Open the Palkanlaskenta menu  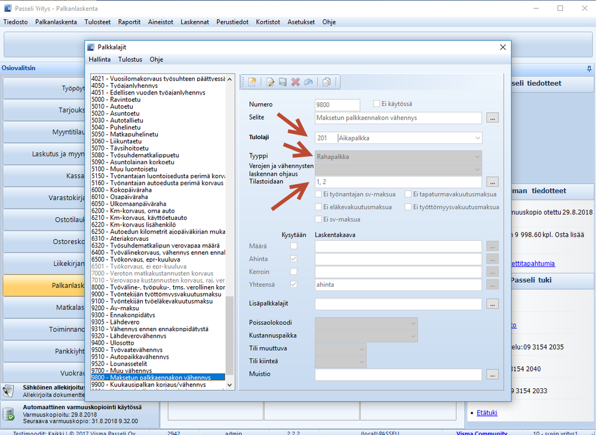click(x=56, y=22)
